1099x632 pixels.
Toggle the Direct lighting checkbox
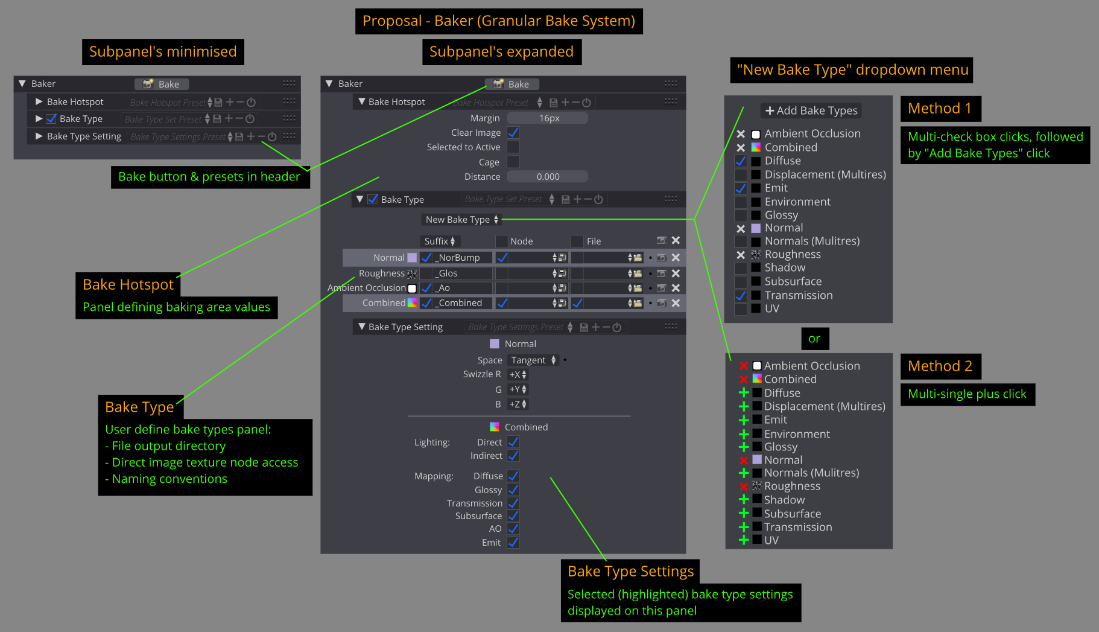coord(513,442)
